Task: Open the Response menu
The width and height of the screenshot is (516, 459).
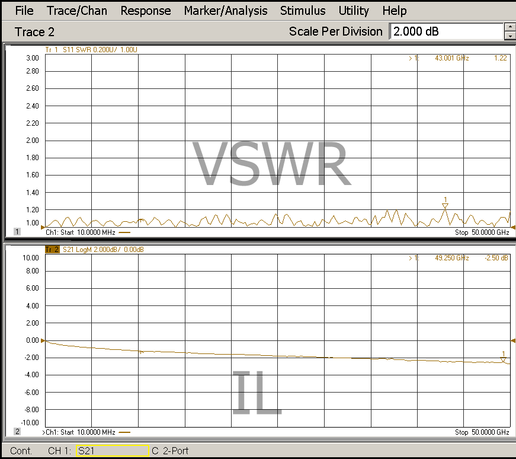Action: coord(146,11)
